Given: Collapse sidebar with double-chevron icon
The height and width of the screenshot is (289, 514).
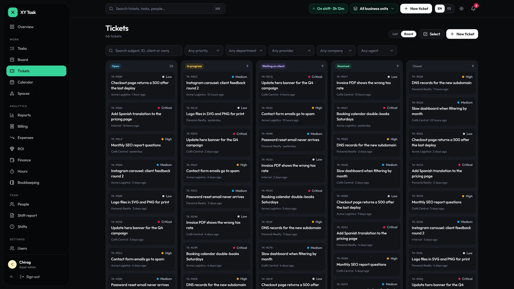Looking at the screenshot, I should point(11,277).
